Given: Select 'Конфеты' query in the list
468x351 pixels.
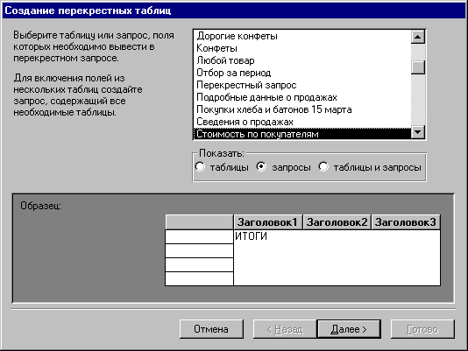Looking at the screenshot, I should tap(302, 48).
